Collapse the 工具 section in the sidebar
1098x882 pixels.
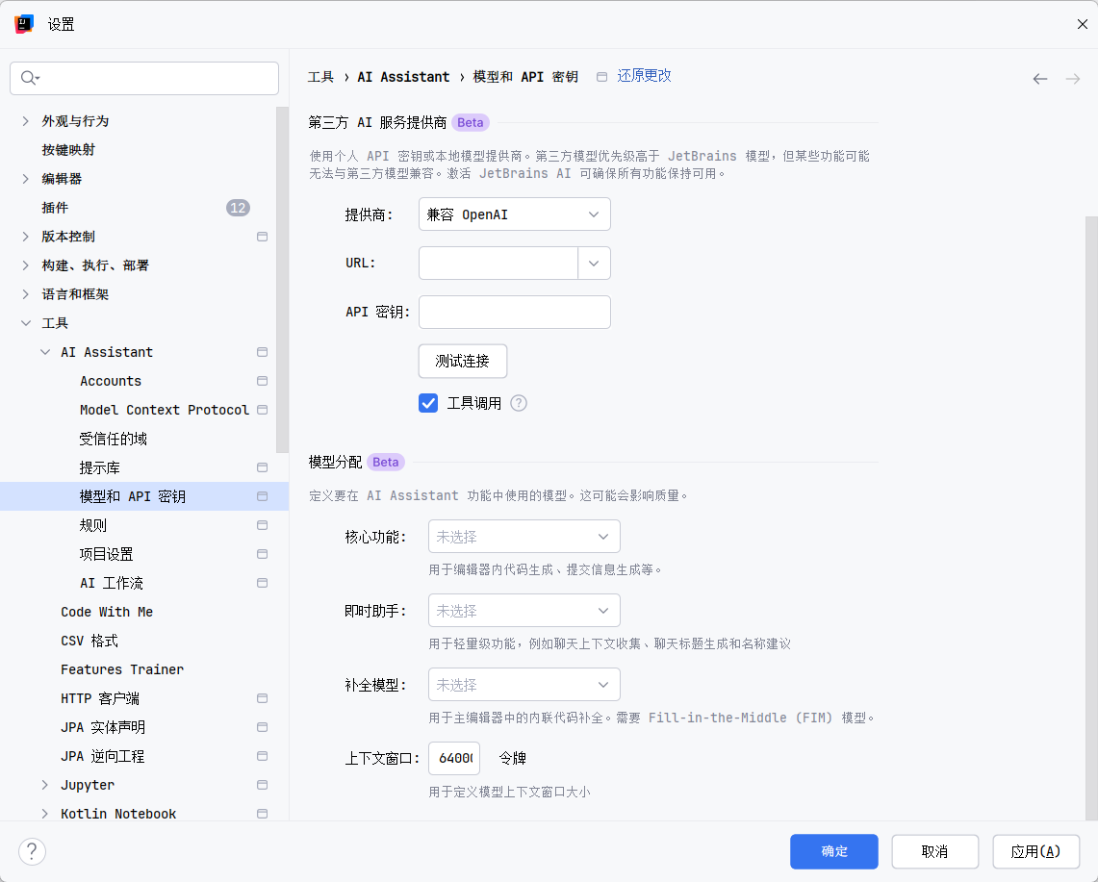pos(25,322)
